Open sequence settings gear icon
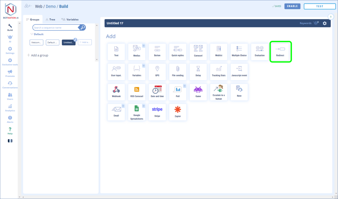Viewport: 338px width, 199px height. (324, 23)
